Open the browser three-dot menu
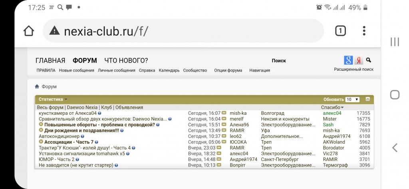The width and height of the screenshot is (409, 189). pos(364,31)
